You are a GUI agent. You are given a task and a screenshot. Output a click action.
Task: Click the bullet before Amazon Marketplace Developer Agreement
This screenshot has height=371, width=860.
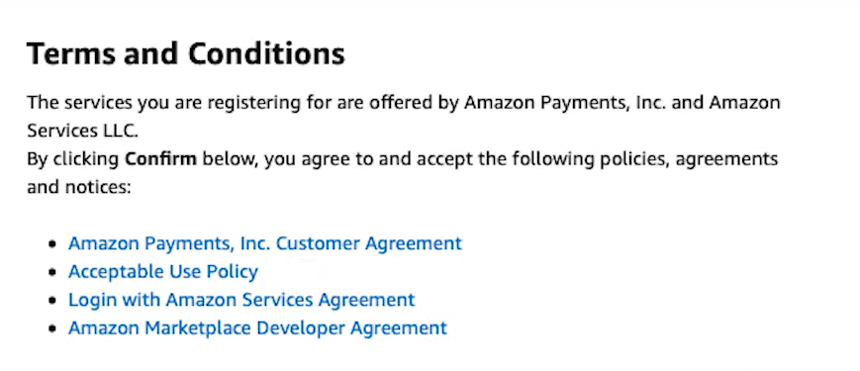point(52,328)
